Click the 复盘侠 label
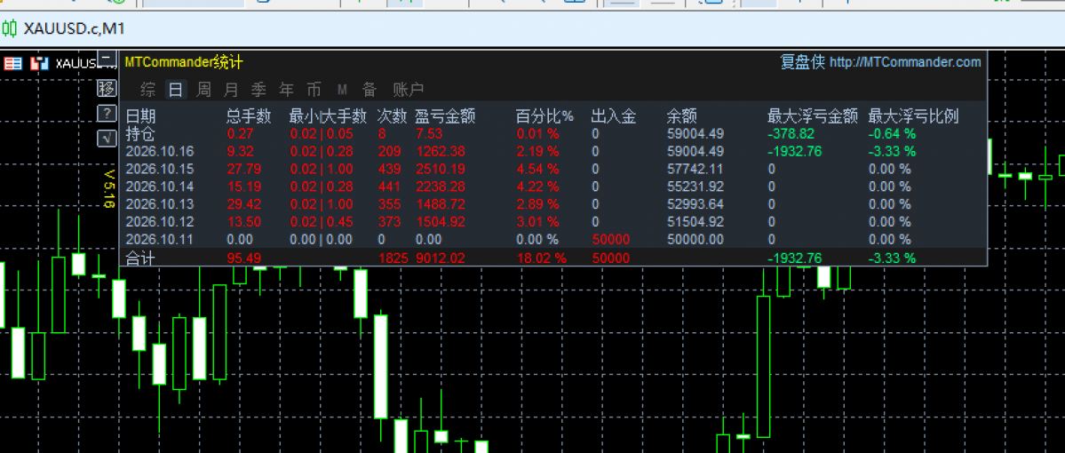The width and height of the screenshot is (1065, 453). pyautogui.click(x=803, y=62)
